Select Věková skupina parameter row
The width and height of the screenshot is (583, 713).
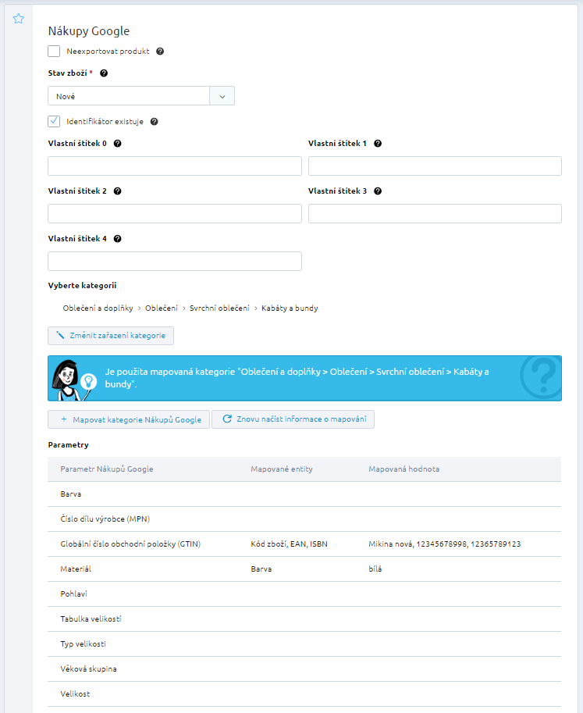pos(304,669)
